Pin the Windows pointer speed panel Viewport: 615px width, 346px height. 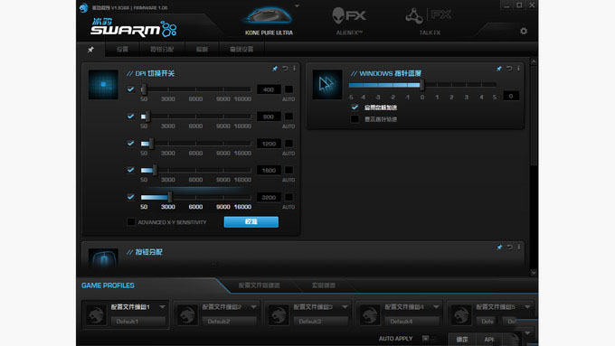499,69
